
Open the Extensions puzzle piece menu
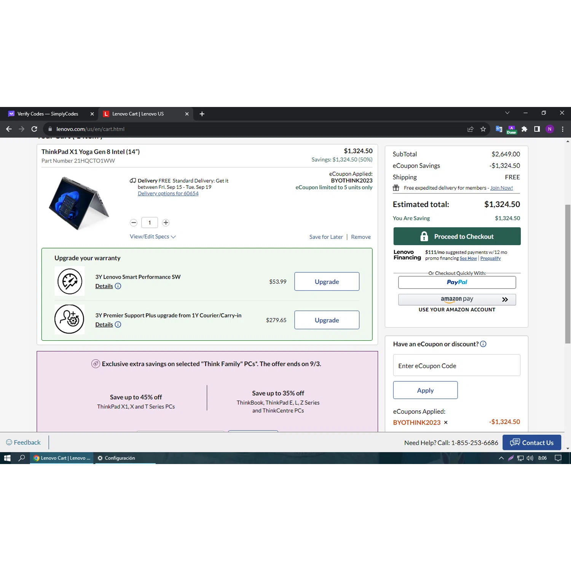tap(524, 129)
